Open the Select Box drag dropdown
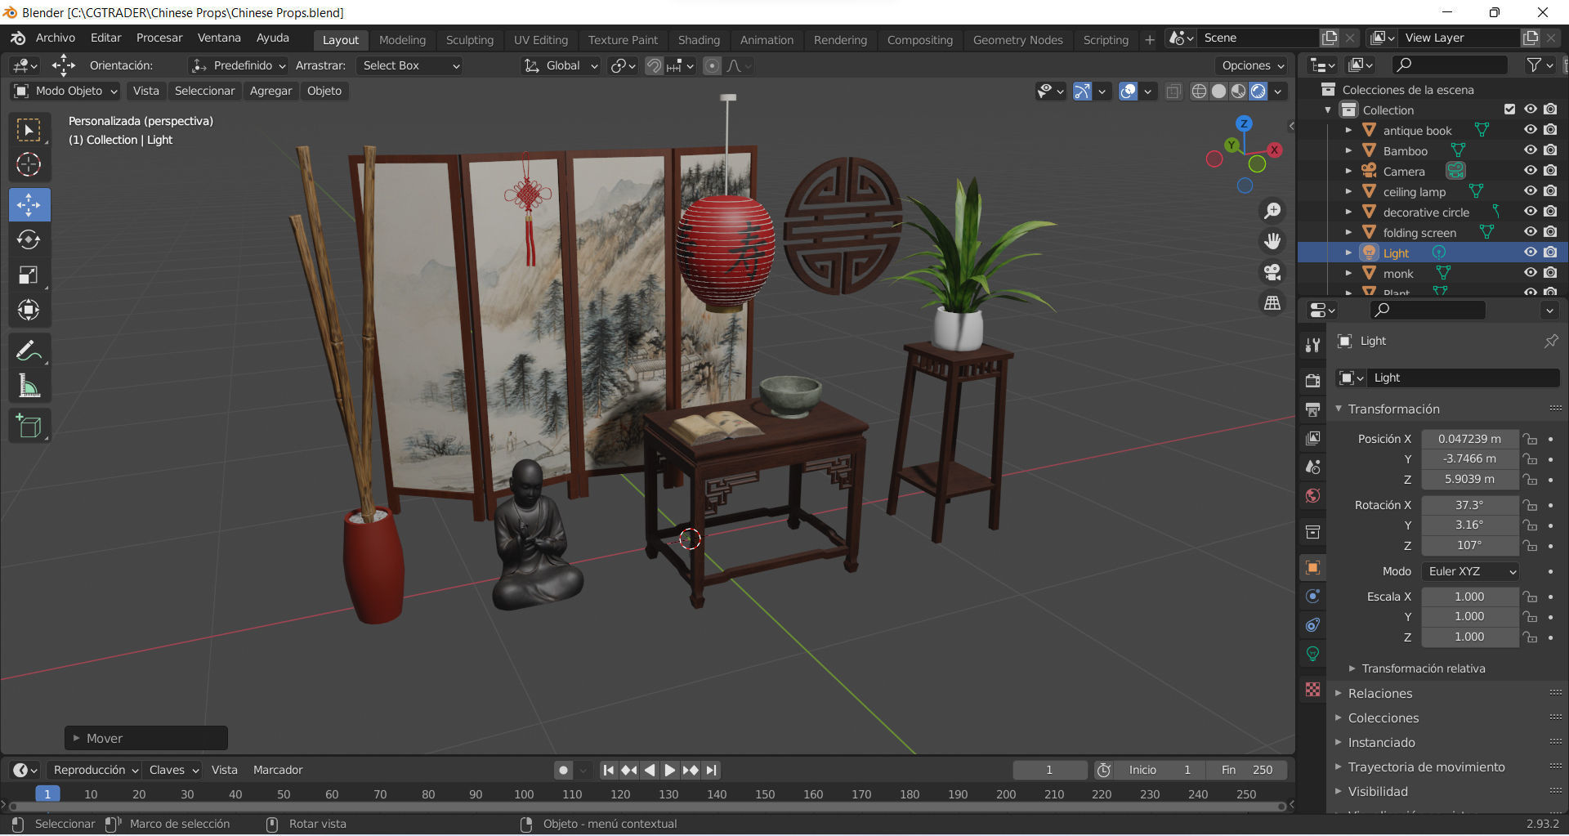This screenshot has height=836, width=1569. click(410, 65)
